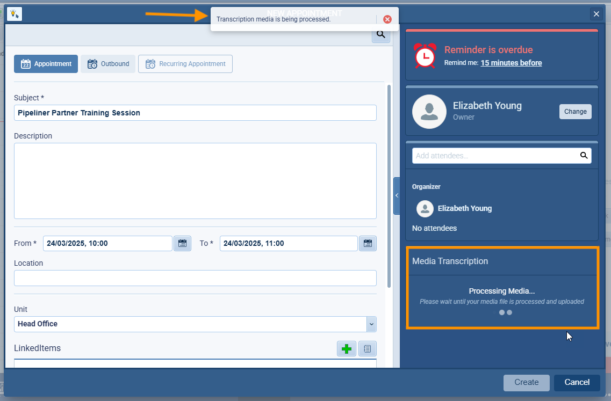Select the Recurring Appointment tab
Image resolution: width=611 pixels, height=401 pixels.
[185, 64]
